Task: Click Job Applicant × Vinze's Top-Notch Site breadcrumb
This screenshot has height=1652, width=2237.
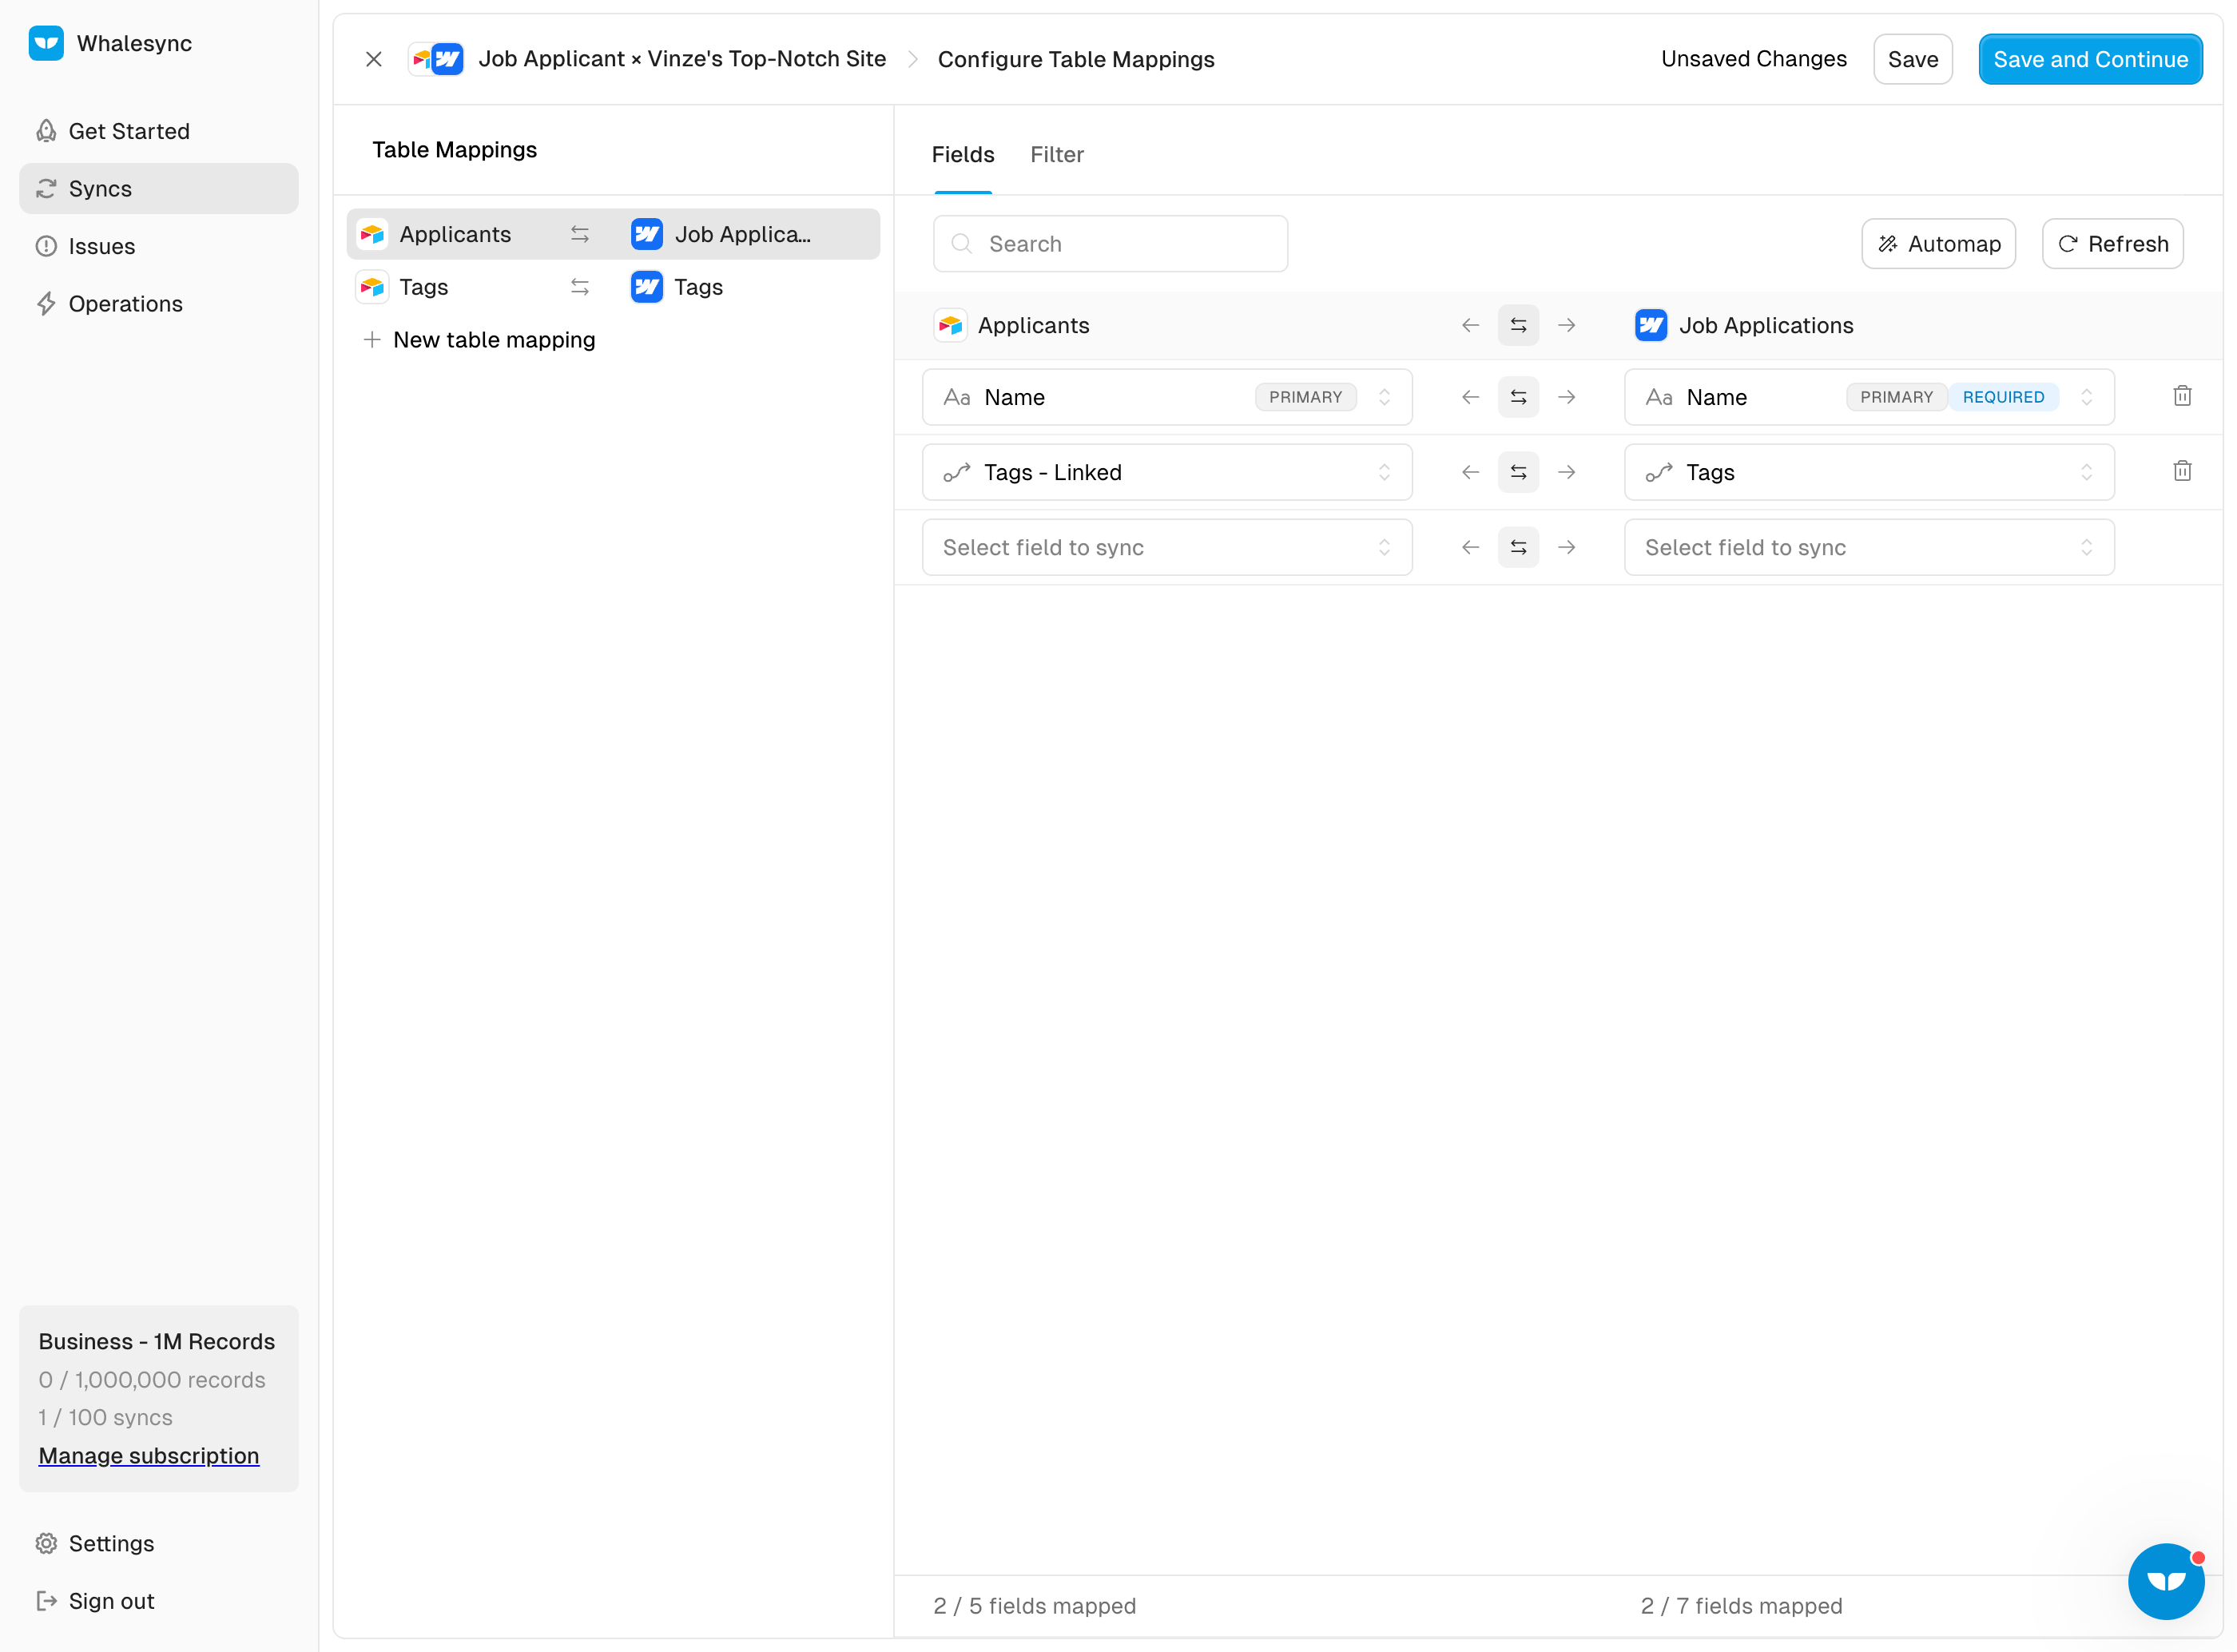Action: tap(682, 59)
